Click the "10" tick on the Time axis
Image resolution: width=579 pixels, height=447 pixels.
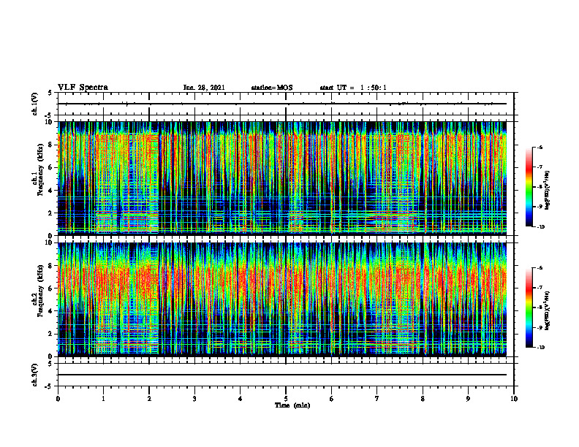(x=514, y=399)
